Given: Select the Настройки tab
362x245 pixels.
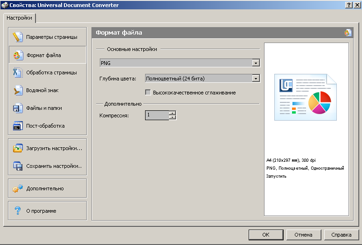Looking at the screenshot, I should coord(20,18).
